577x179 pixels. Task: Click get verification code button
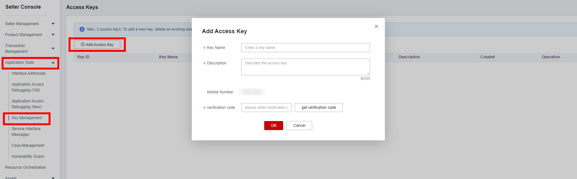pyautogui.click(x=319, y=108)
